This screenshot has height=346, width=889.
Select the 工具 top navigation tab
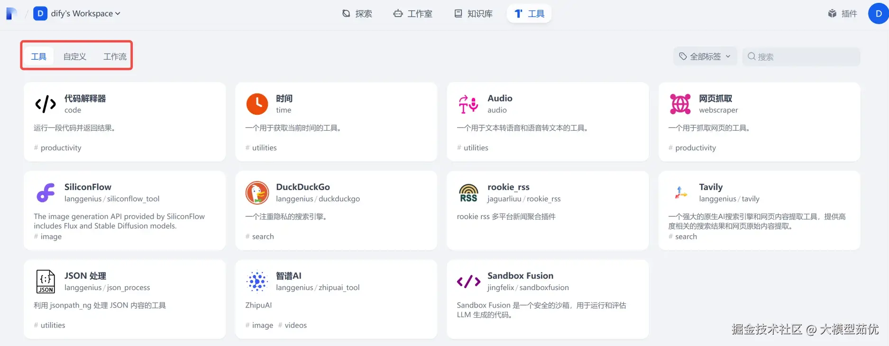click(529, 14)
